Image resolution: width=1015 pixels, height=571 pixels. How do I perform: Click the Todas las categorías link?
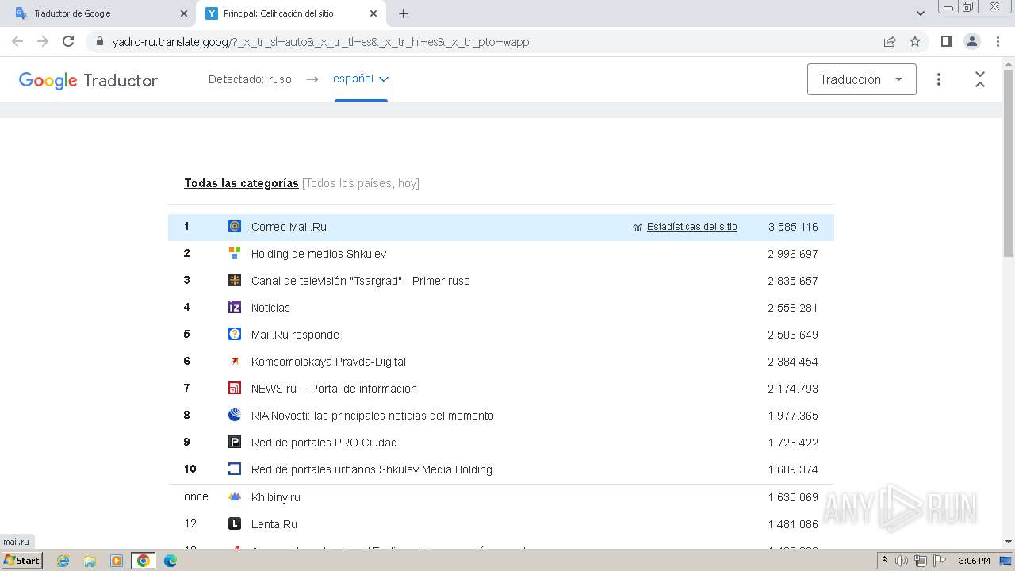pos(241,183)
